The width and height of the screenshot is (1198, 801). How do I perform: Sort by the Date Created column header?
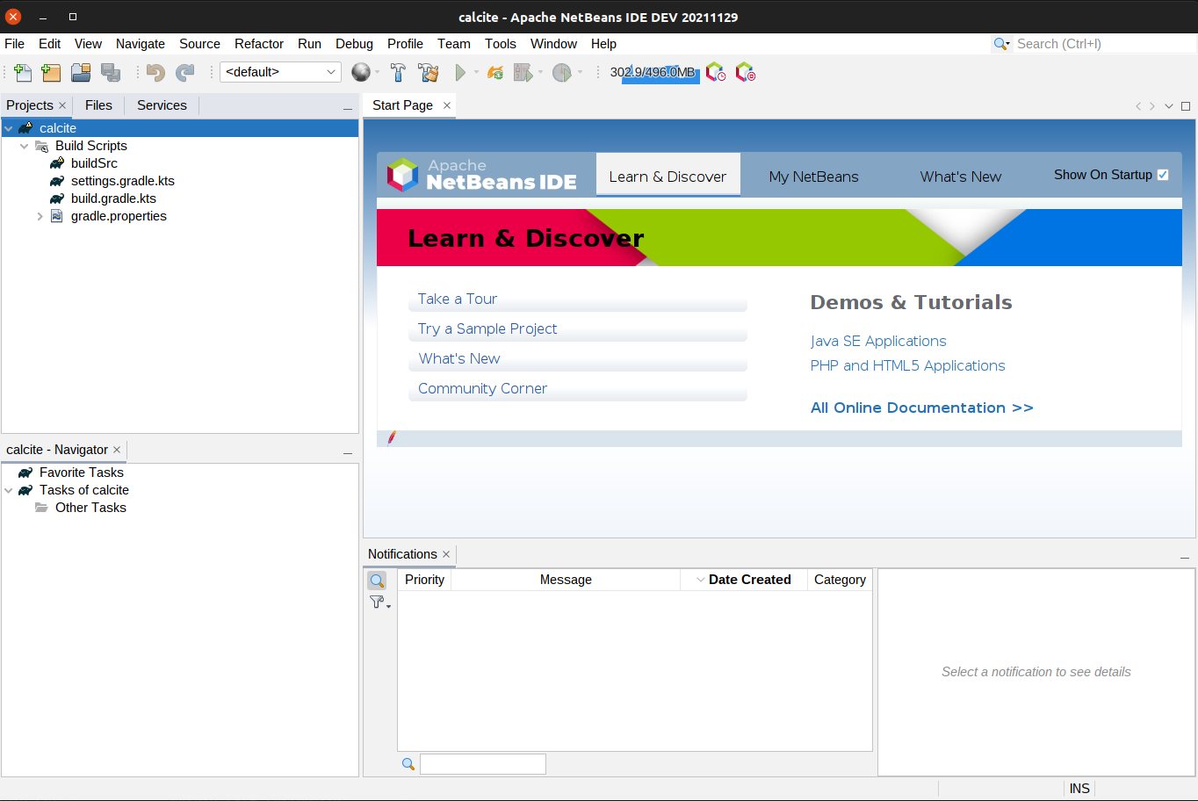click(744, 580)
